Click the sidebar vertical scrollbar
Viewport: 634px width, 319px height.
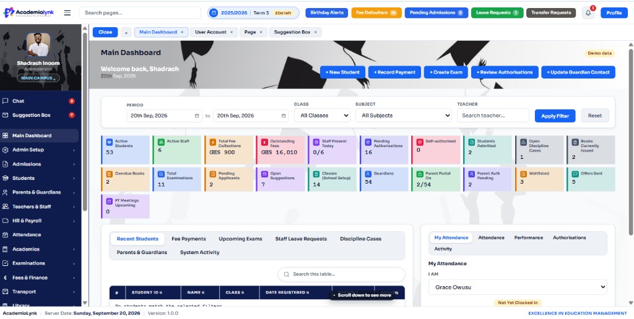click(x=85, y=121)
